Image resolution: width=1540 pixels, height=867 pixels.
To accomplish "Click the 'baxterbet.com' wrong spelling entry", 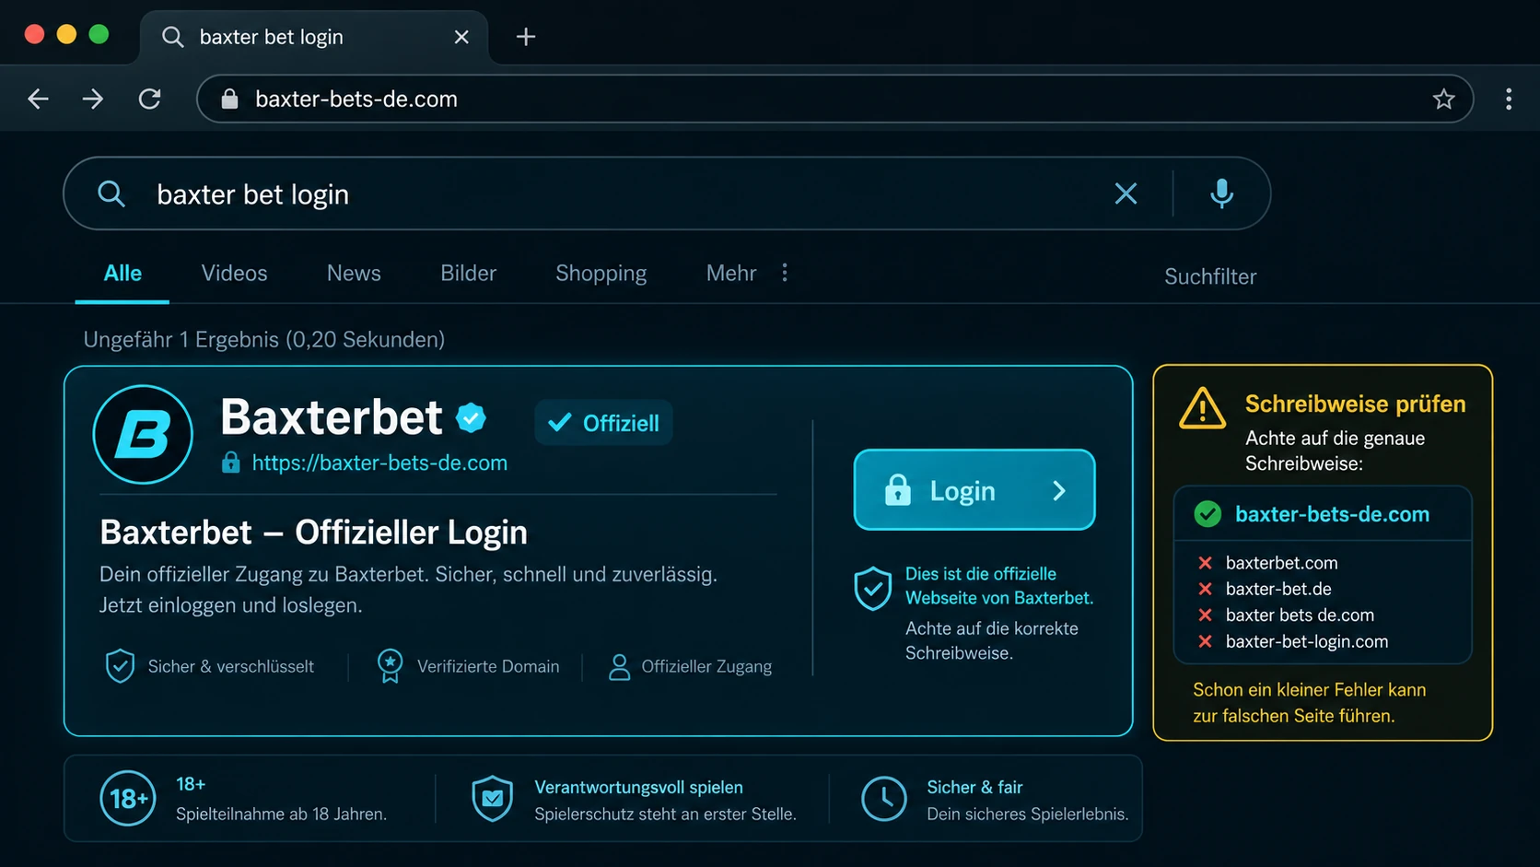I will [x=1281, y=563].
